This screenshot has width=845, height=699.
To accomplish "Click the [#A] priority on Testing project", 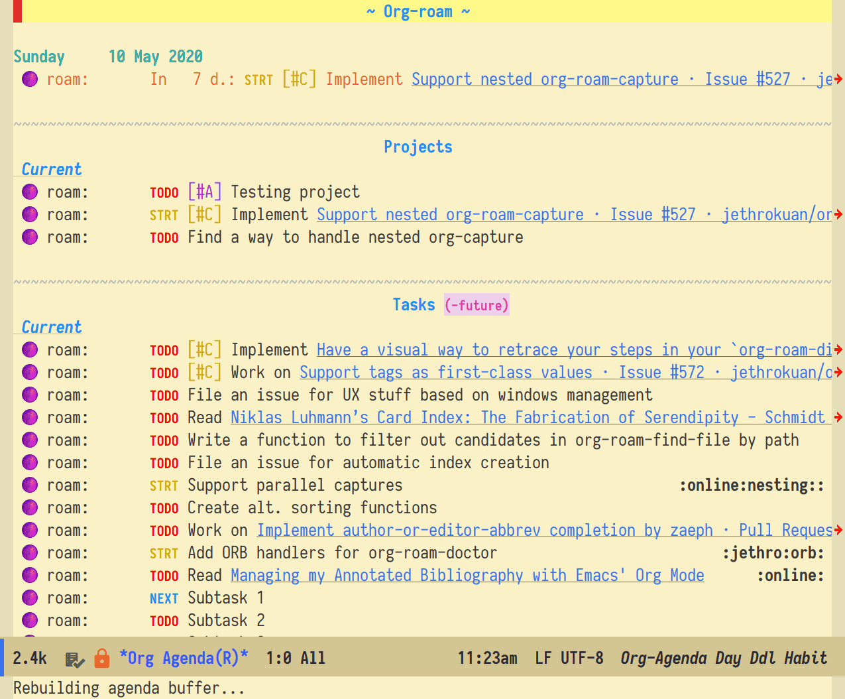I will click(205, 192).
